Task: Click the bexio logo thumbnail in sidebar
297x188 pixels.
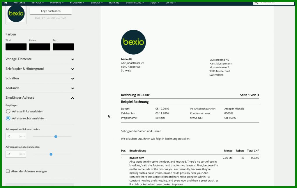Action: (16, 14)
